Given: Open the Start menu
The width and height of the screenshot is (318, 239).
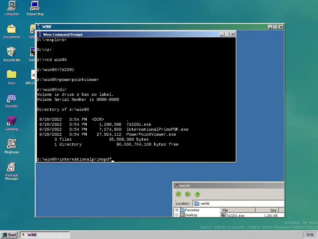Looking at the screenshot, I should click(9, 235).
